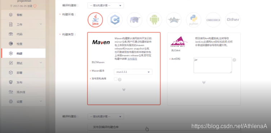
Task: Click the 发布服务 link in Maven description
Action: [132, 59]
